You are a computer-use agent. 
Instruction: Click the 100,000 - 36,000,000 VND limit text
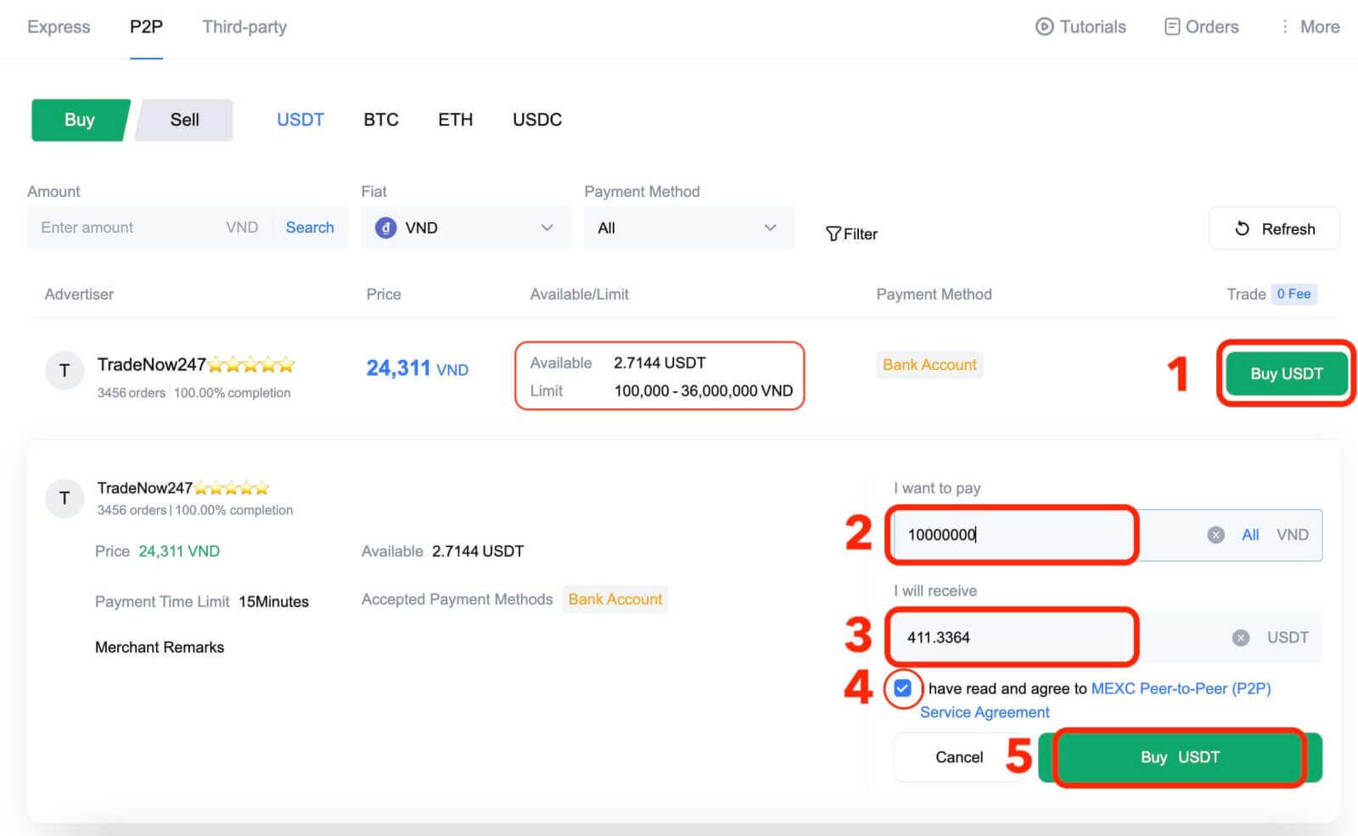coord(704,390)
